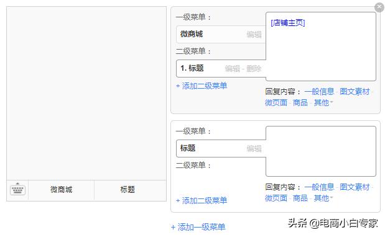Choose 微页面 reply for 微商城 menu
The height and width of the screenshot is (235, 385).
pos(276,102)
